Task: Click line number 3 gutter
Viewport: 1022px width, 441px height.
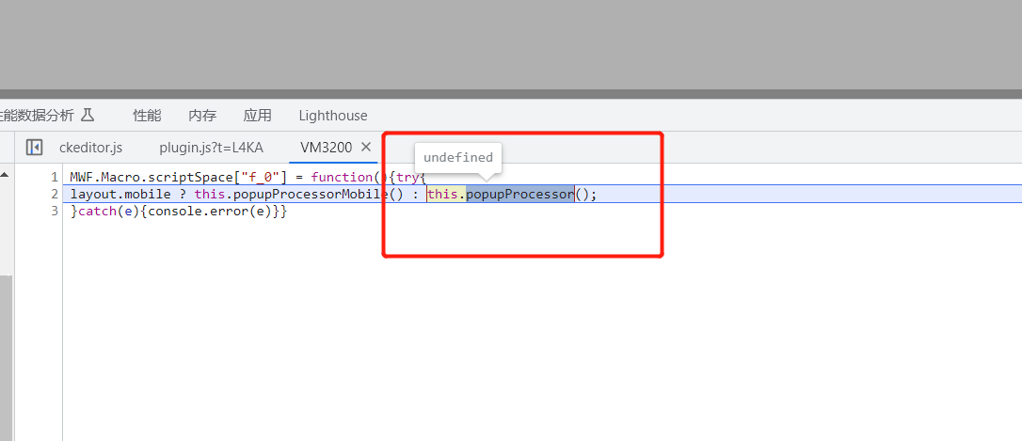Action: (55, 212)
